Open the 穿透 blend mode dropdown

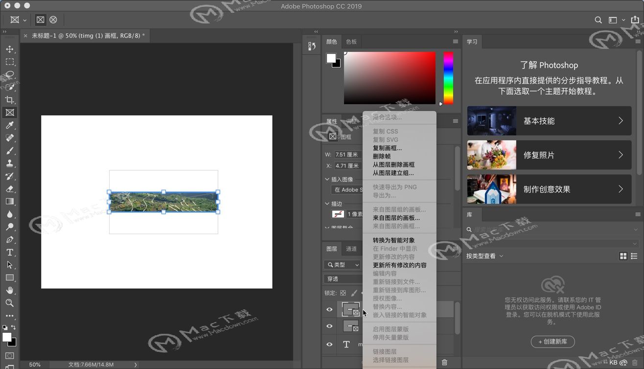(343, 279)
